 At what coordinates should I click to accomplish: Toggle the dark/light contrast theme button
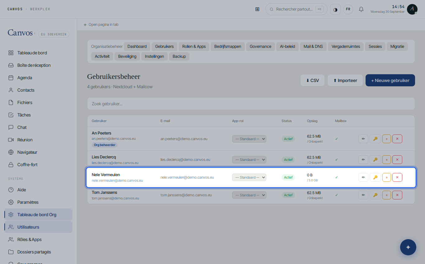click(335, 9)
